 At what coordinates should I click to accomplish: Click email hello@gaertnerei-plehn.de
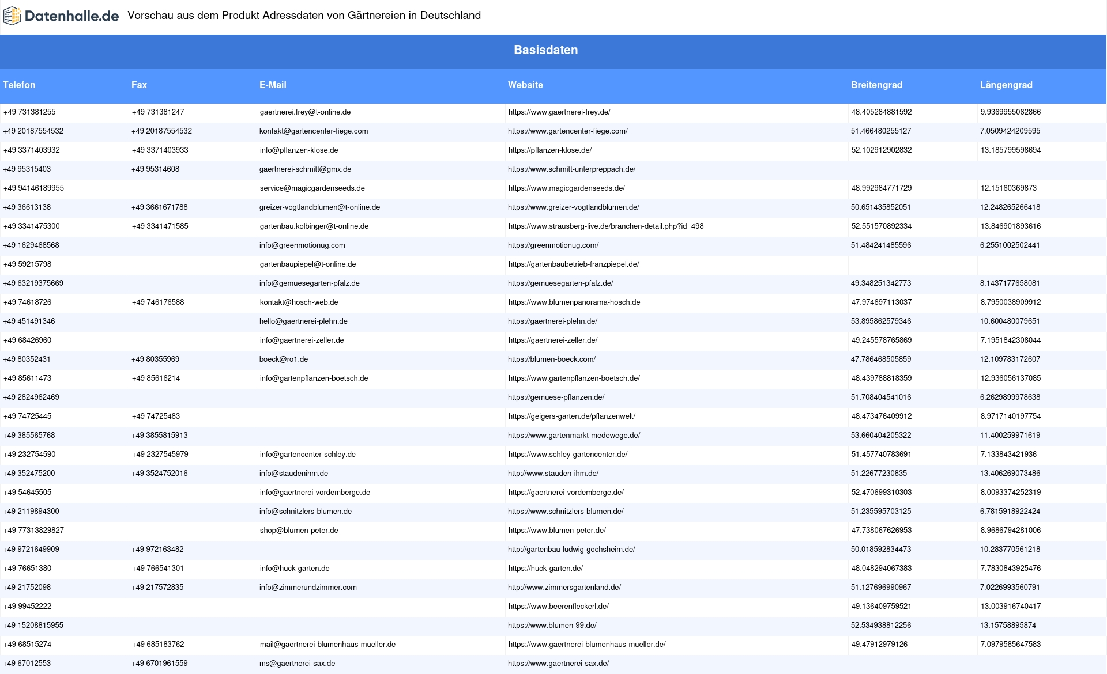pyautogui.click(x=303, y=321)
